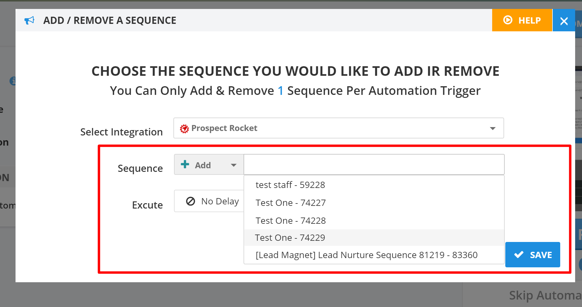Click the megaphone icon in the dialog header
Image resolution: width=582 pixels, height=307 pixels.
click(29, 20)
